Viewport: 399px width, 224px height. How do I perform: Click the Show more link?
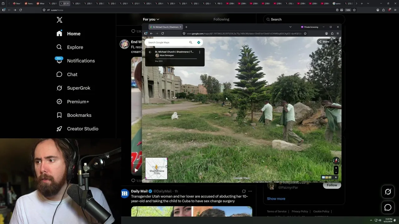(x=276, y=198)
